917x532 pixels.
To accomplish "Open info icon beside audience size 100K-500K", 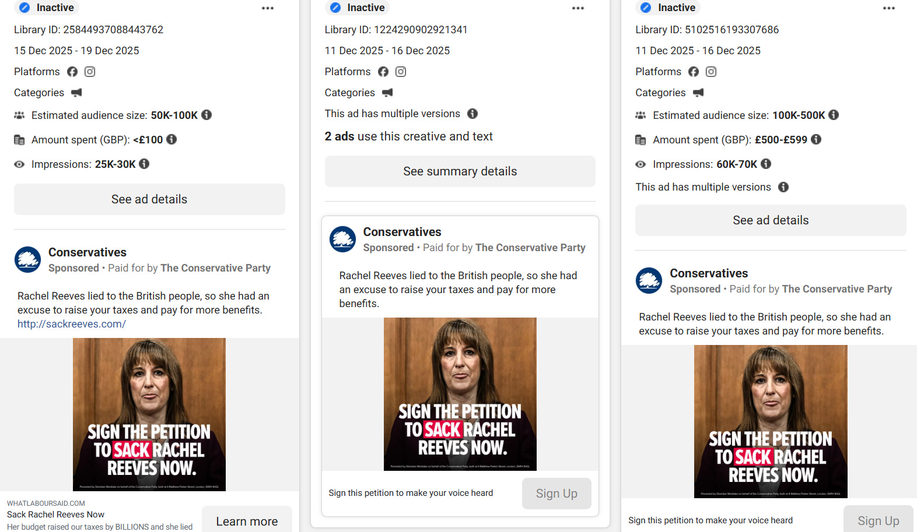I will point(834,115).
